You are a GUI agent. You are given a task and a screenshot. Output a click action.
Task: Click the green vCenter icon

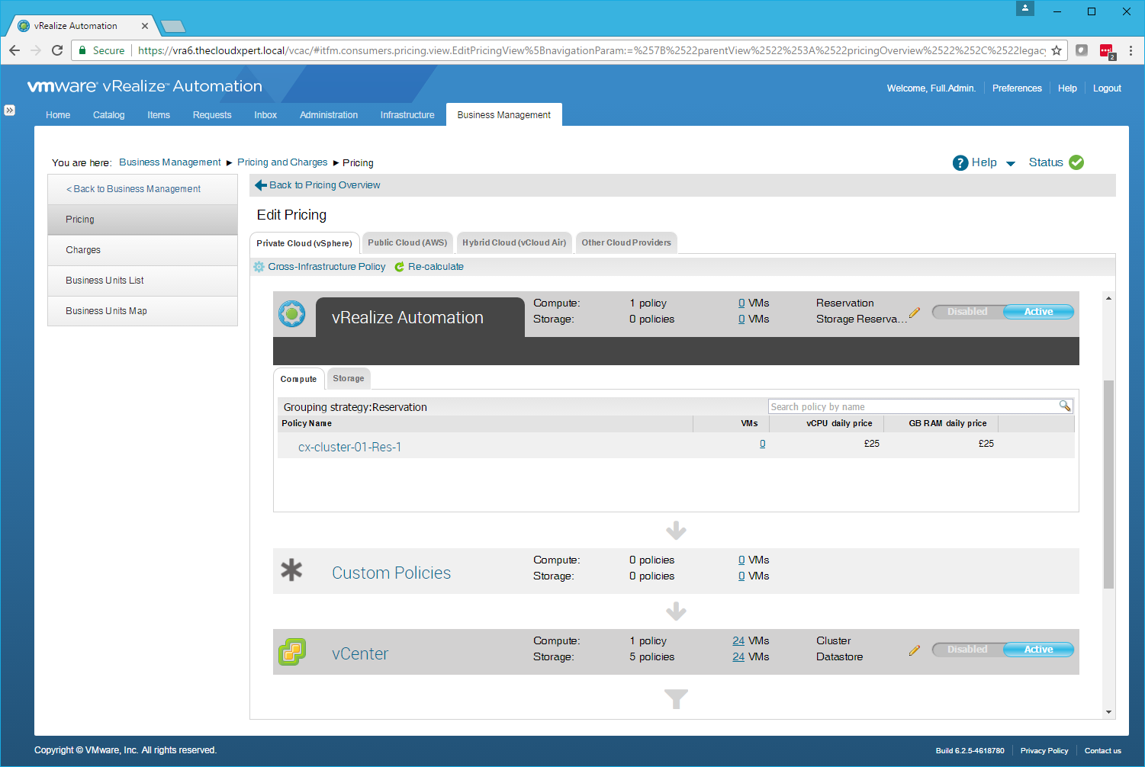click(x=292, y=652)
